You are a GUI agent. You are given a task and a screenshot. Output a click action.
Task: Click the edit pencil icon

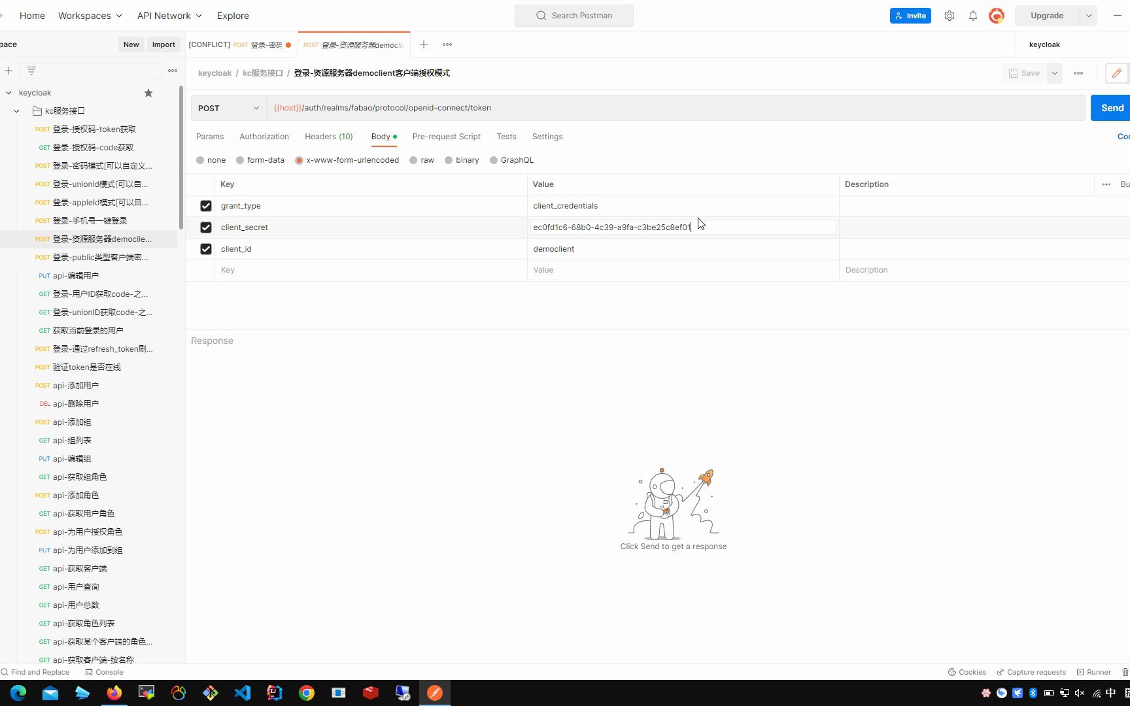coord(1117,73)
